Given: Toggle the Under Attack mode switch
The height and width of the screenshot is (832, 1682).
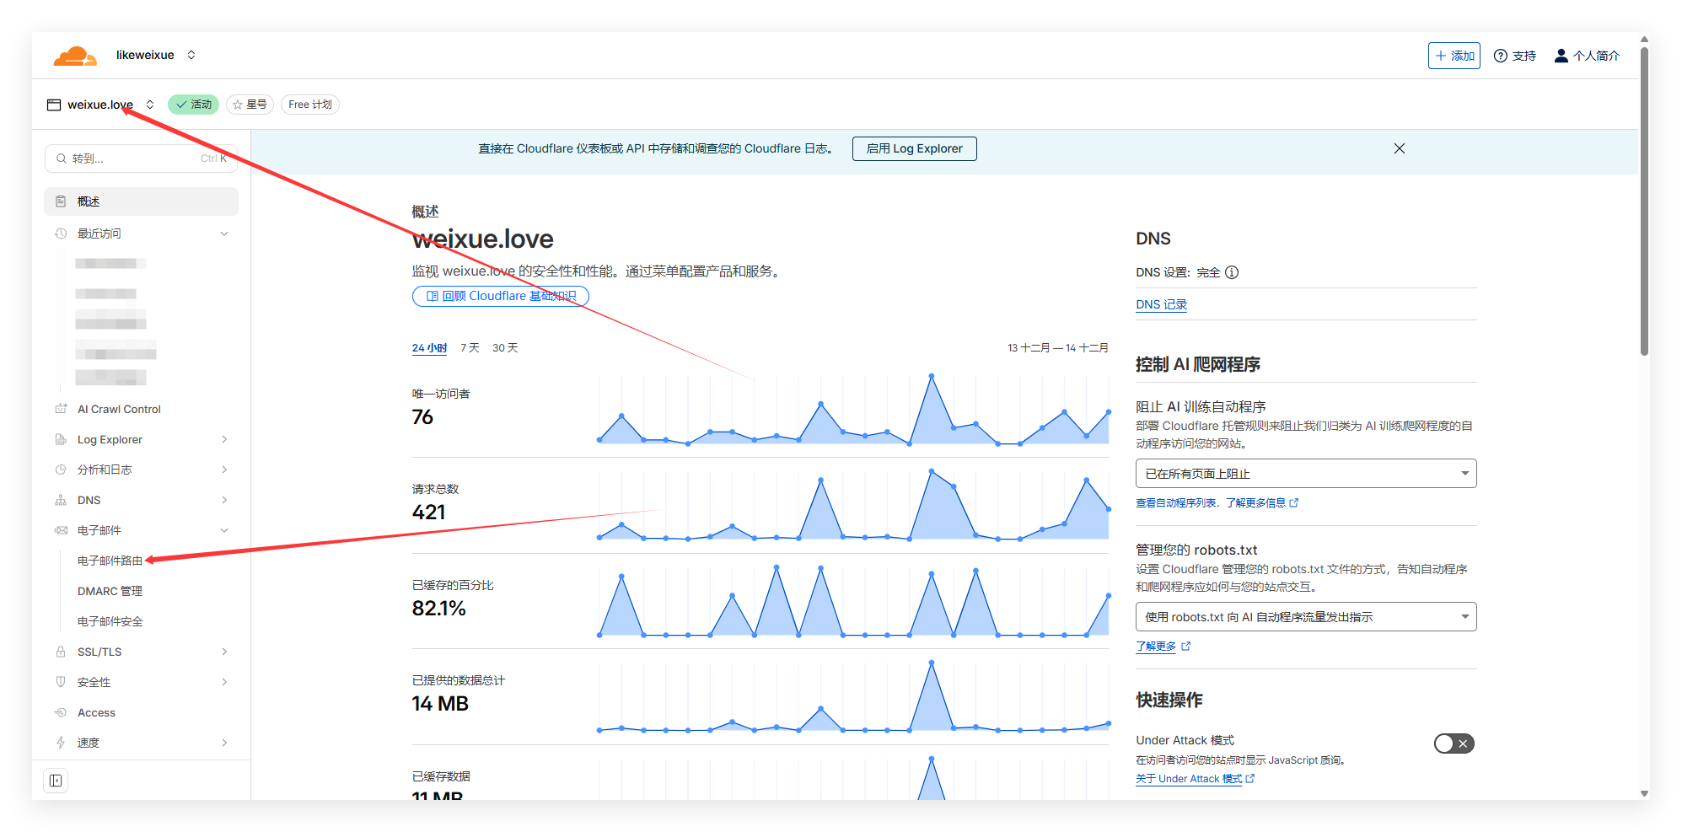Looking at the screenshot, I should [x=1454, y=743].
